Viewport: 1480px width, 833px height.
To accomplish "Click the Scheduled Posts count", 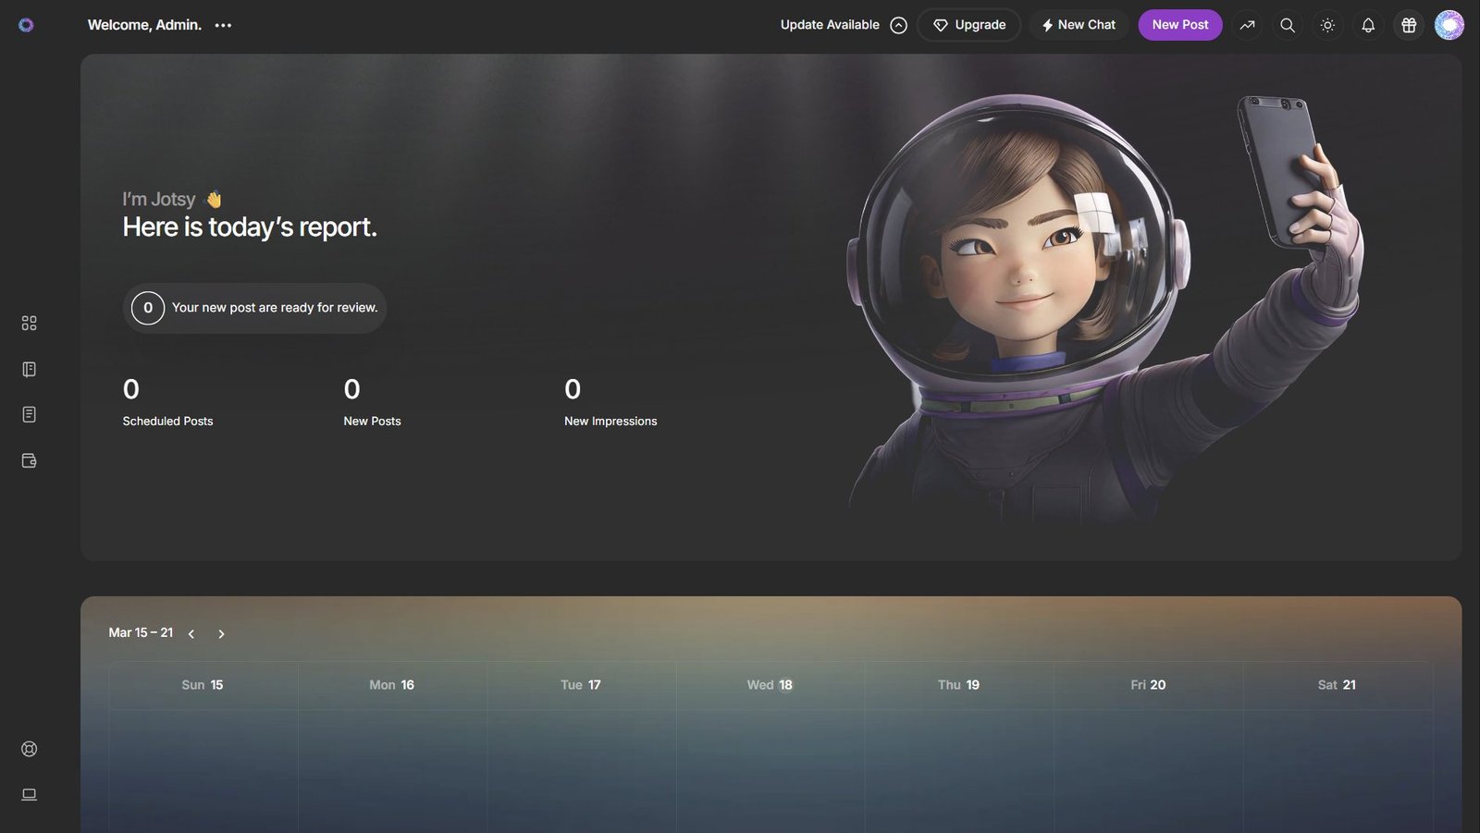I will click(x=131, y=389).
